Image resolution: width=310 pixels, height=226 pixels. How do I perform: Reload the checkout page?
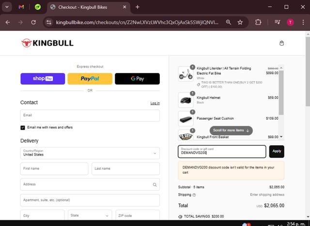33,22
